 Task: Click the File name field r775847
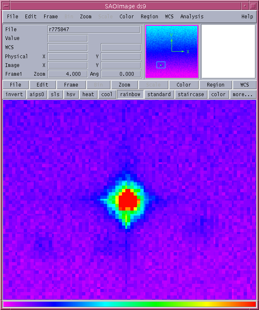(94, 30)
